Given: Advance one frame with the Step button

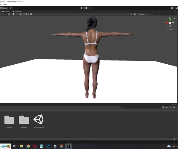Looking at the screenshot, I should (90, 8).
